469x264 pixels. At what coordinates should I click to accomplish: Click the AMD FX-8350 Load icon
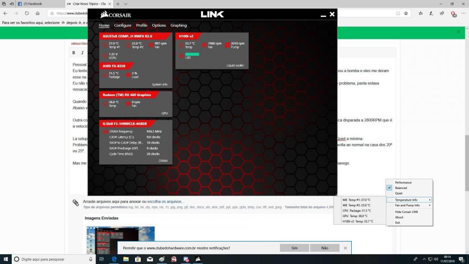128,75
